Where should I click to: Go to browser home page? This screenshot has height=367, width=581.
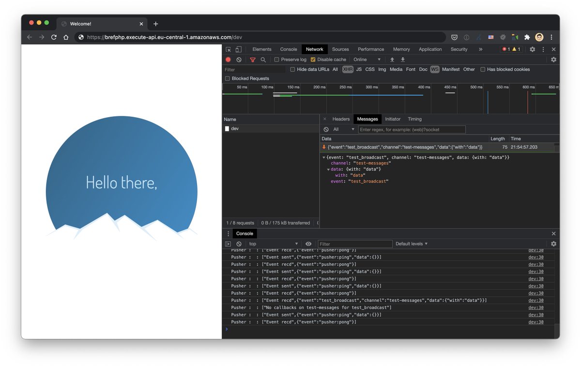66,37
